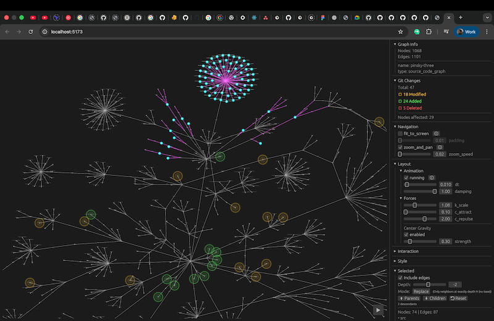The image size is (494, 321).
Task: Click the Replace mode button
Action: coord(421,291)
